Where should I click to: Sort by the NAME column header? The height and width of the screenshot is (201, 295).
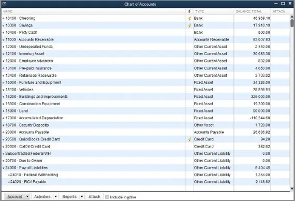click(8, 11)
